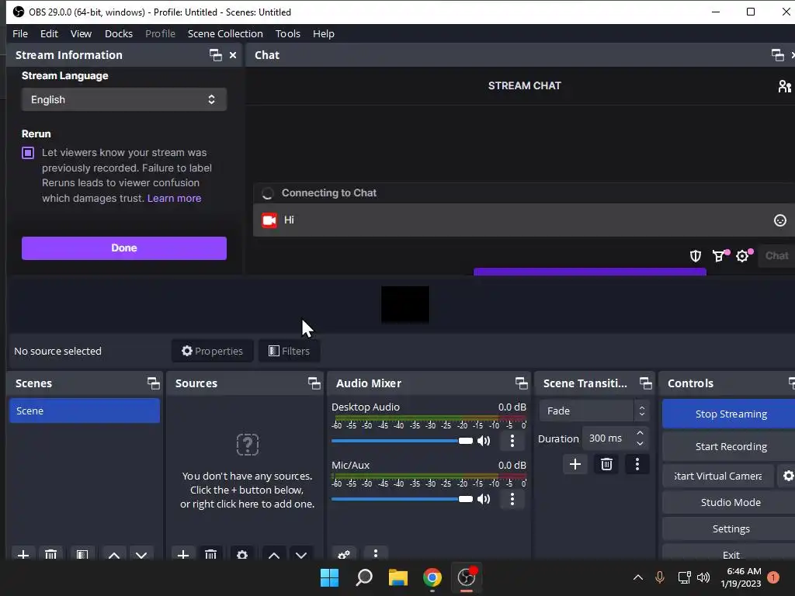Image resolution: width=795 pixels, height=596 pixels.
Task: Open the channel points rewards icon
Action: coord(720,255)
